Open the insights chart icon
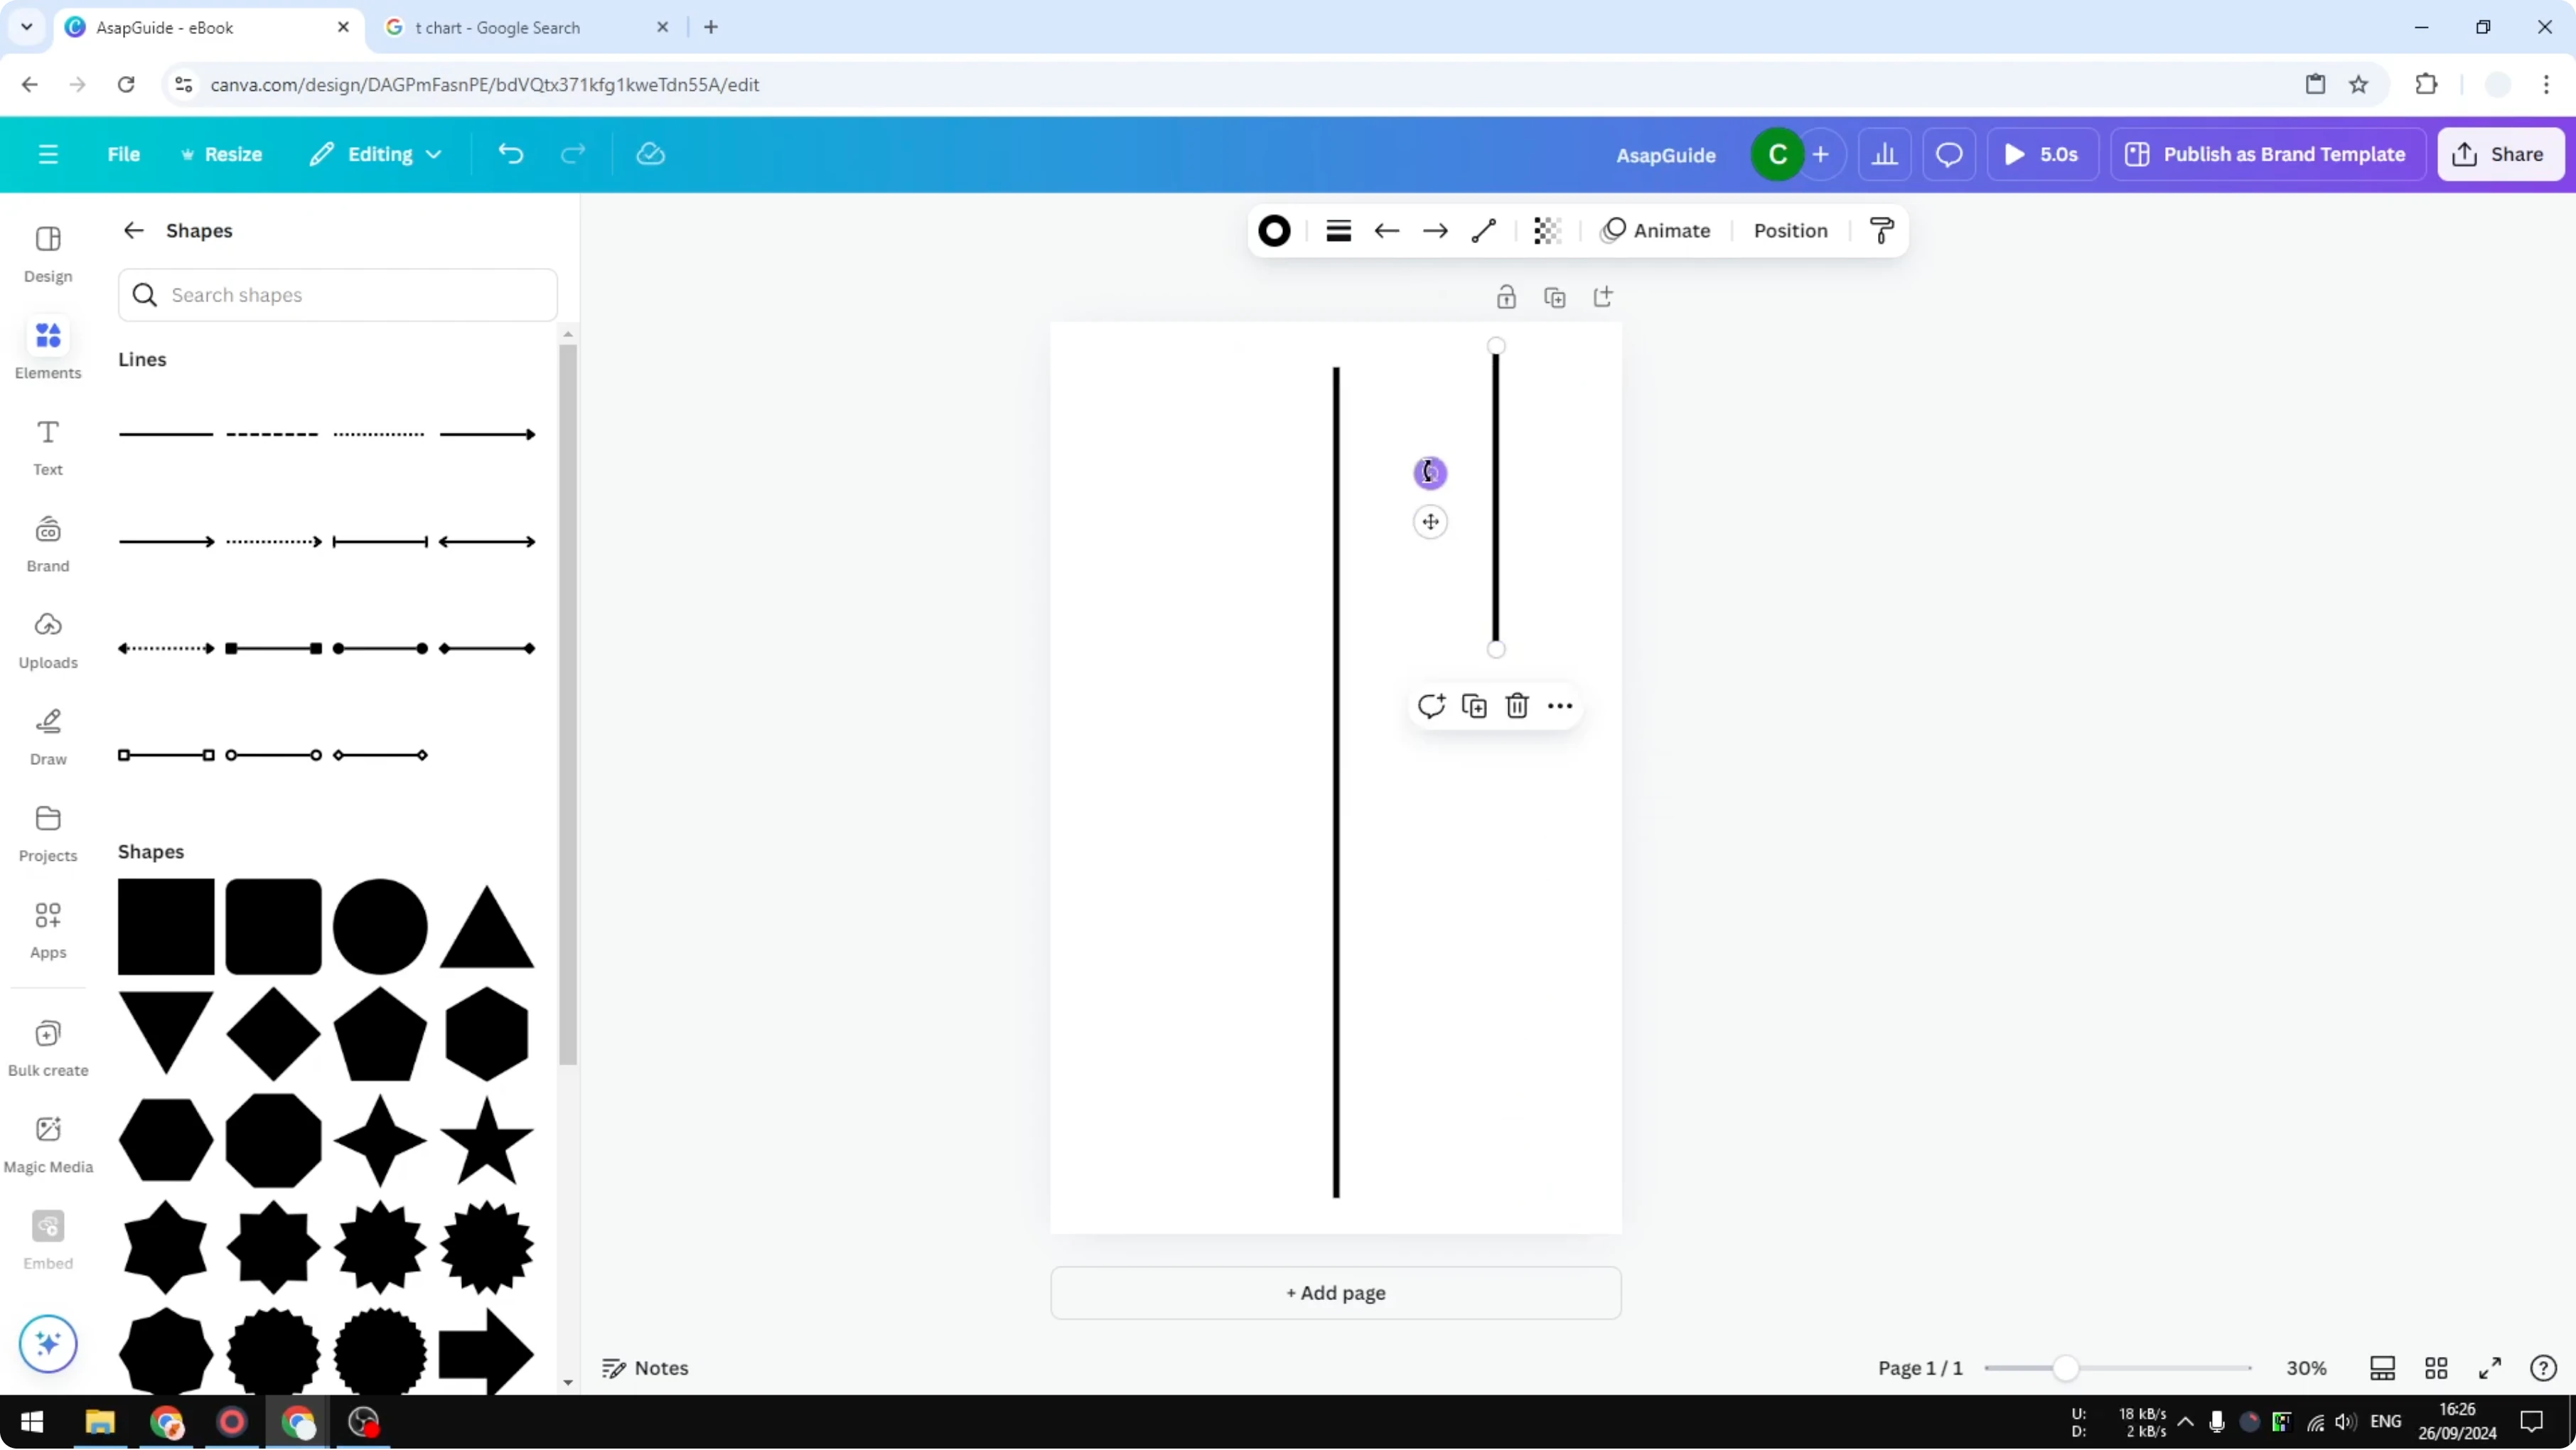Viewport: 2576px width, 1450px height. pos(1885,154)
